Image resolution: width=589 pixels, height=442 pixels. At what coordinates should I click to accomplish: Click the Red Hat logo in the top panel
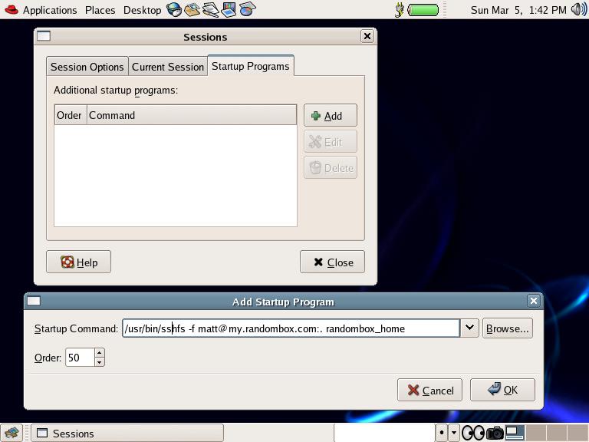(12, 9)
